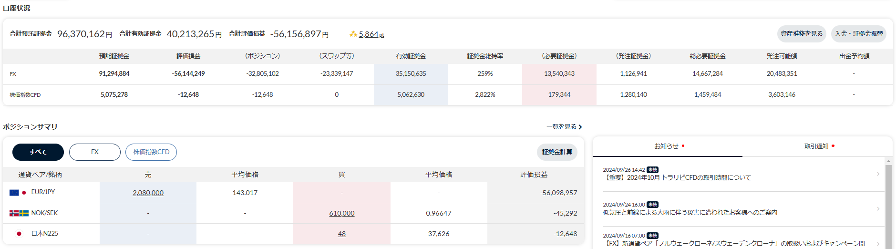
Task: Click the red dot beside お知らせ
Action: [683, 146]
